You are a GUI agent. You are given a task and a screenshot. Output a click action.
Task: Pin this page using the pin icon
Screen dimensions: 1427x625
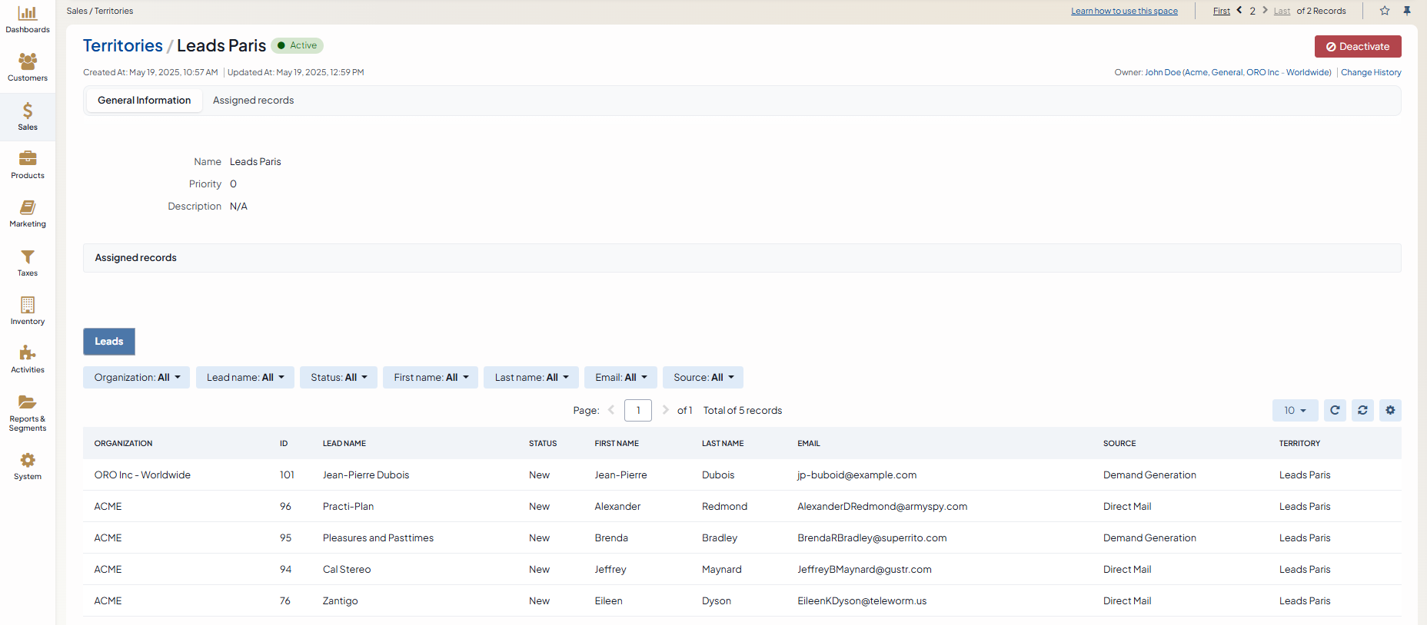pos(1407,11)
